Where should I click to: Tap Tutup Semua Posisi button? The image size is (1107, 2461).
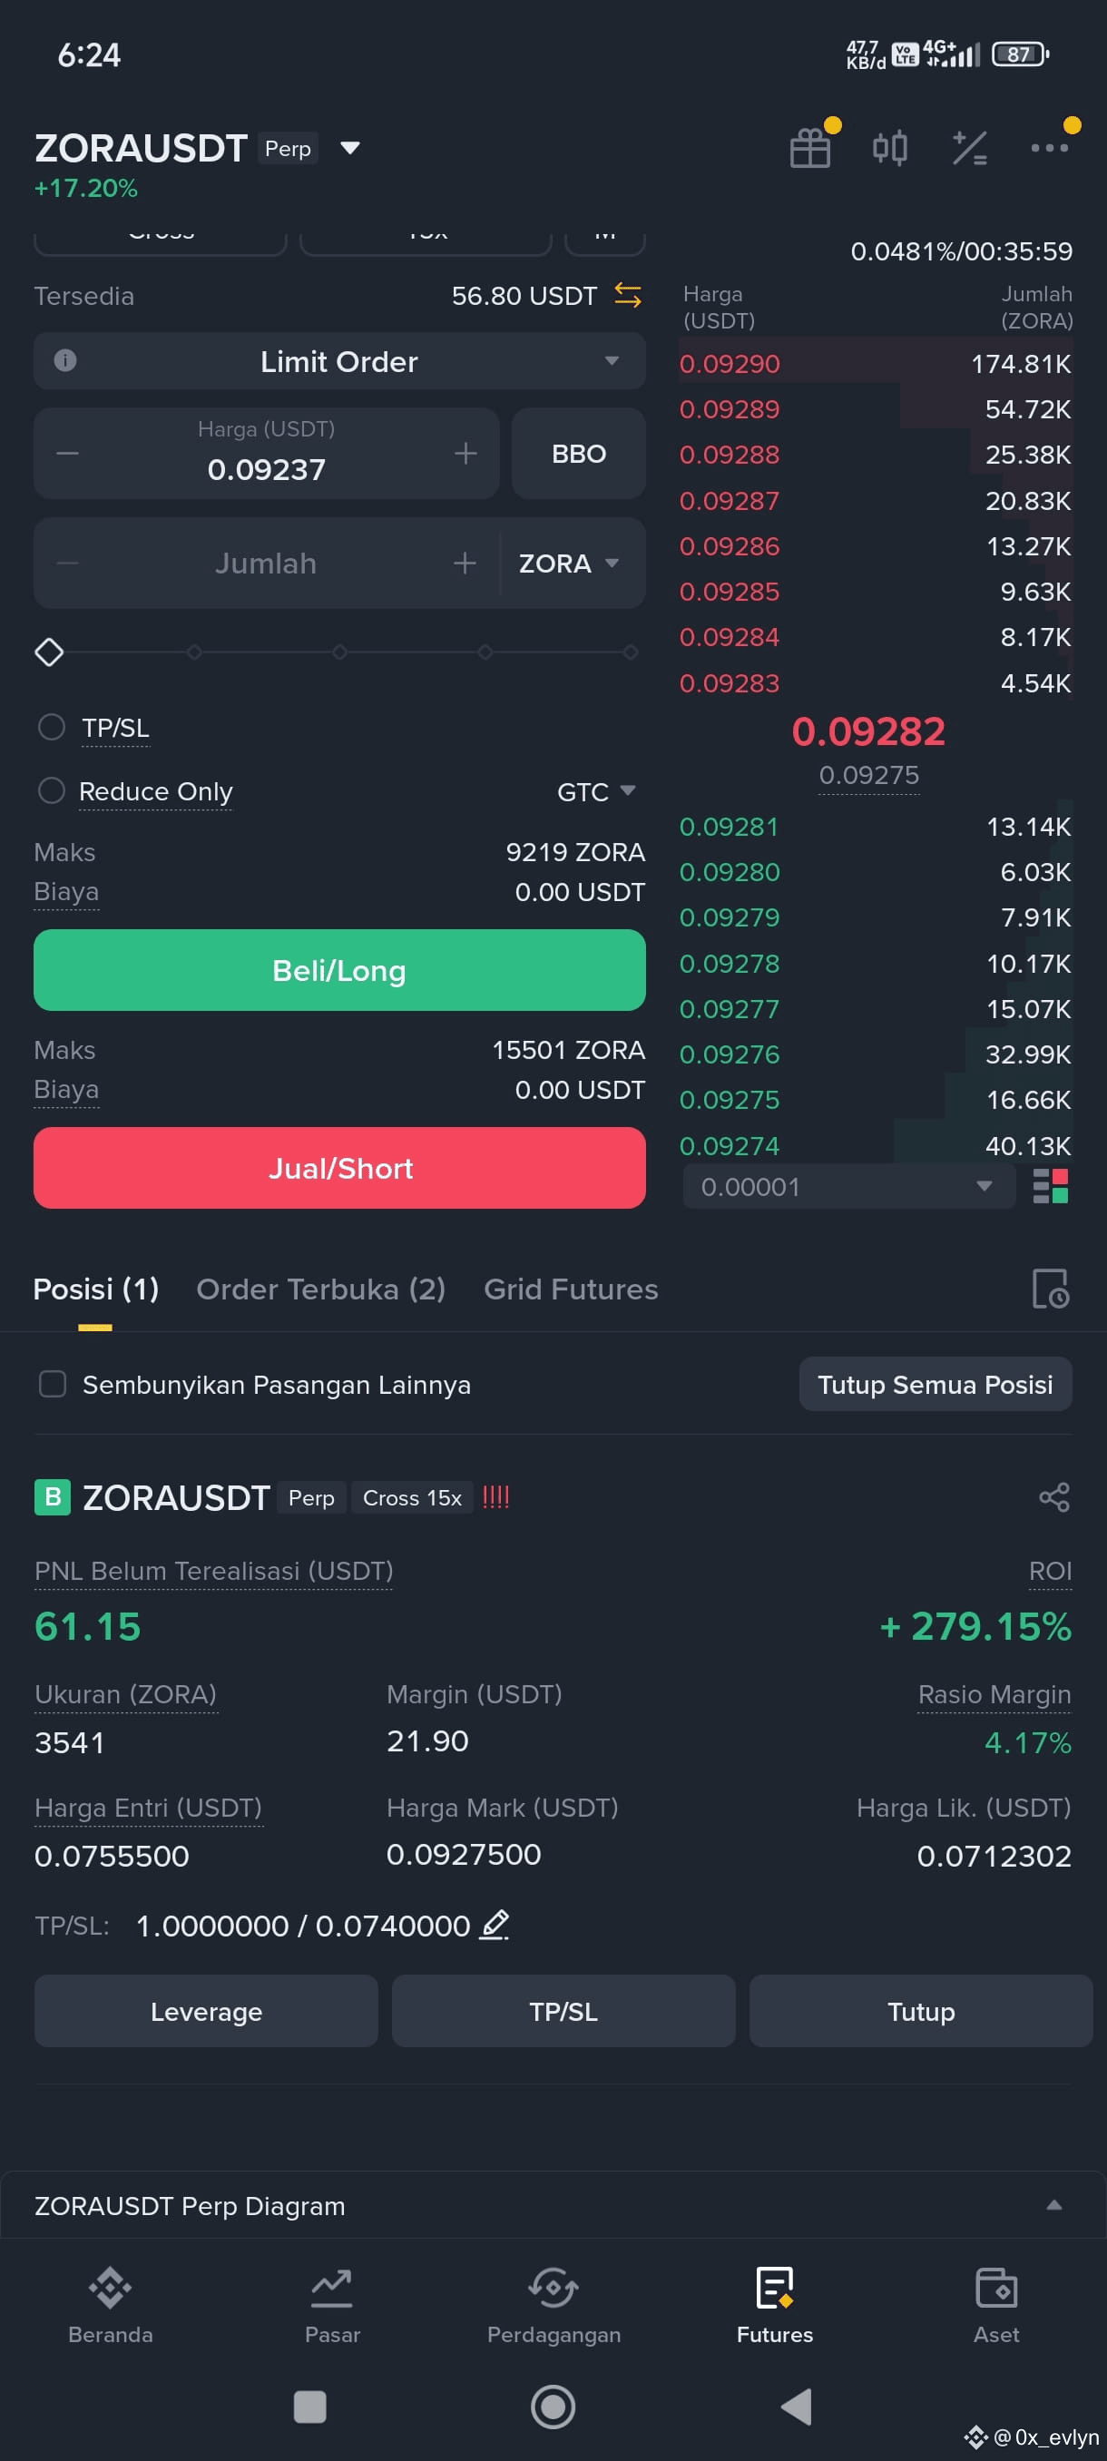(x=936, y=1385)
